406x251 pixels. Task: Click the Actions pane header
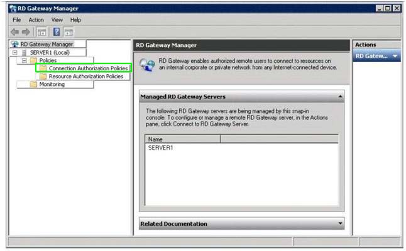[x=376, y=45]
